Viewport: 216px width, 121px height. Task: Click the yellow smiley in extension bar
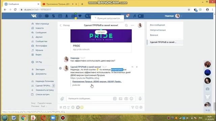tap(82, 107)
